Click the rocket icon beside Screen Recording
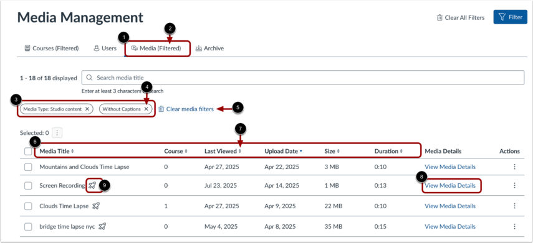 tap(92, 185)
